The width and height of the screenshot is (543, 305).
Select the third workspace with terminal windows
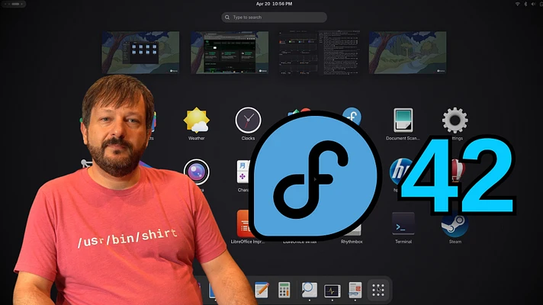point(319,53)
